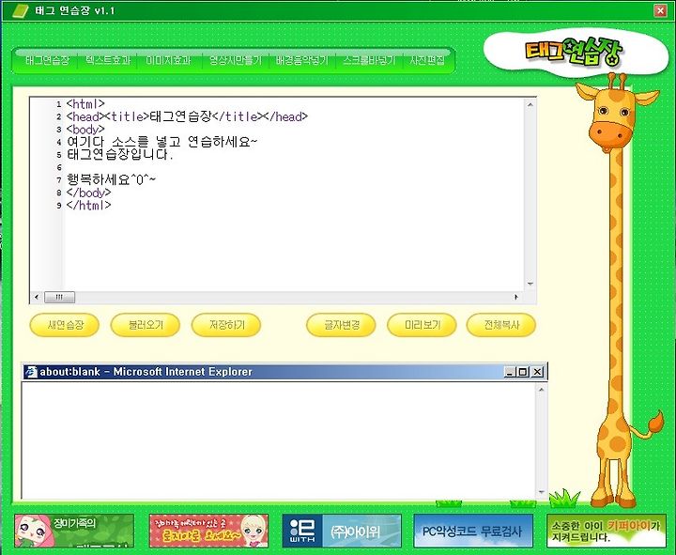This screenshot has width=676, height=555.
Task: Click the PC악성코드 무료검사 banner
Action: tap(473, 531)
